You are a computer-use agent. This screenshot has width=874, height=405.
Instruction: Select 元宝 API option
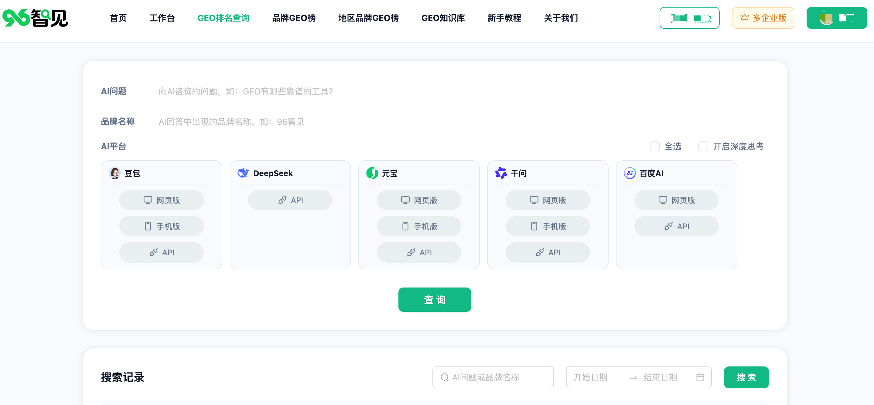419,252
